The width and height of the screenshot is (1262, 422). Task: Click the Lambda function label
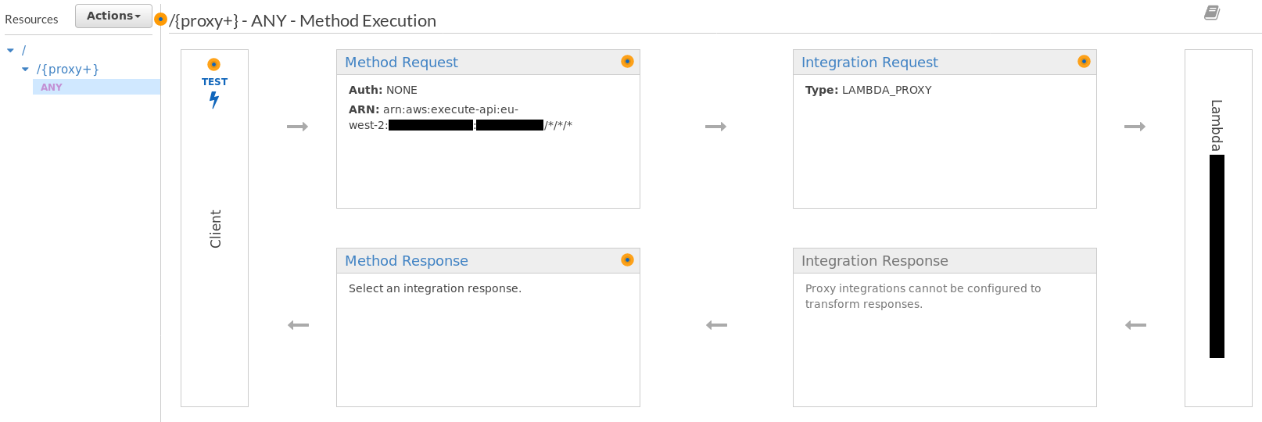point(1217,125)
